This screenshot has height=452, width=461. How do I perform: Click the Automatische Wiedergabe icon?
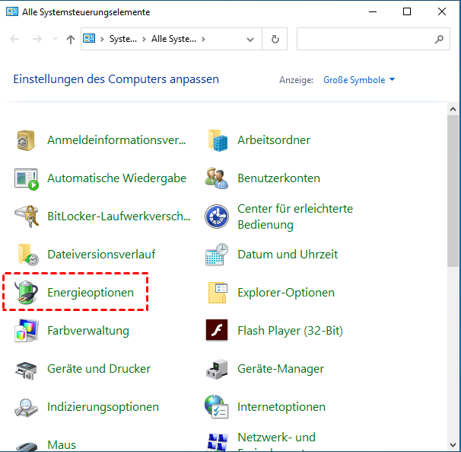[27, 178]
